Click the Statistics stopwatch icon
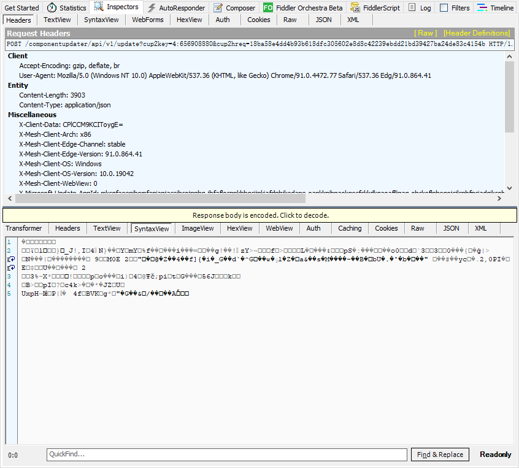 pos(52,7)
